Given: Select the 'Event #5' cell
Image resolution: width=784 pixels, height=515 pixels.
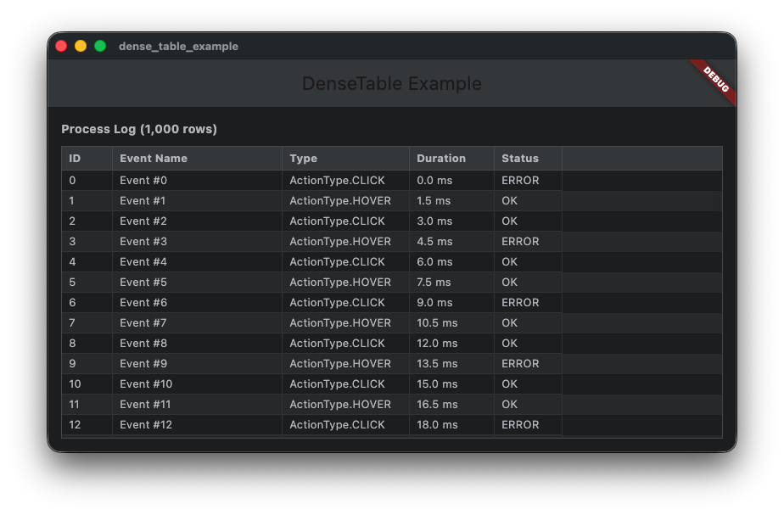Looking at the screenshot, I should coord(197,283).
